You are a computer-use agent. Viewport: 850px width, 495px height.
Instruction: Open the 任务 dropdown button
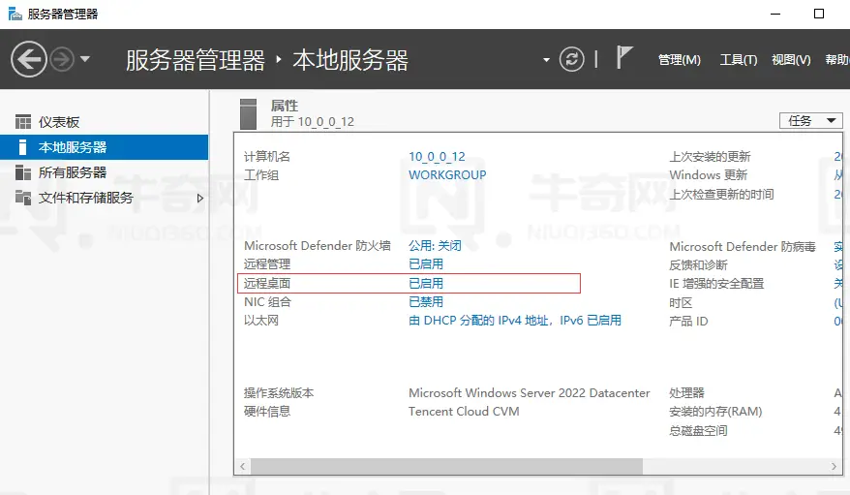coord(811,120)
